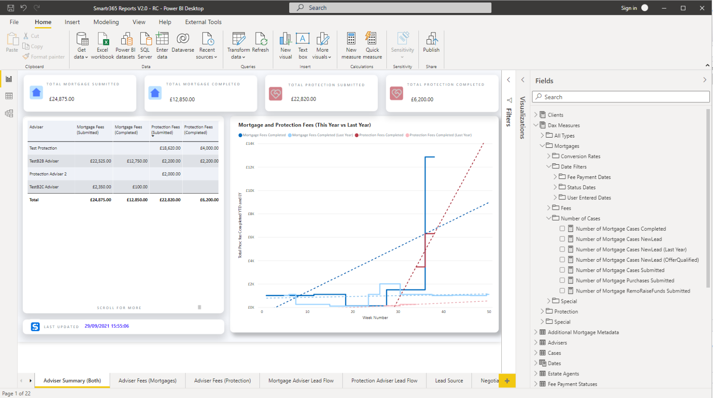Click the title bar Search box
713x398 pixels.
tap(390, 8)
